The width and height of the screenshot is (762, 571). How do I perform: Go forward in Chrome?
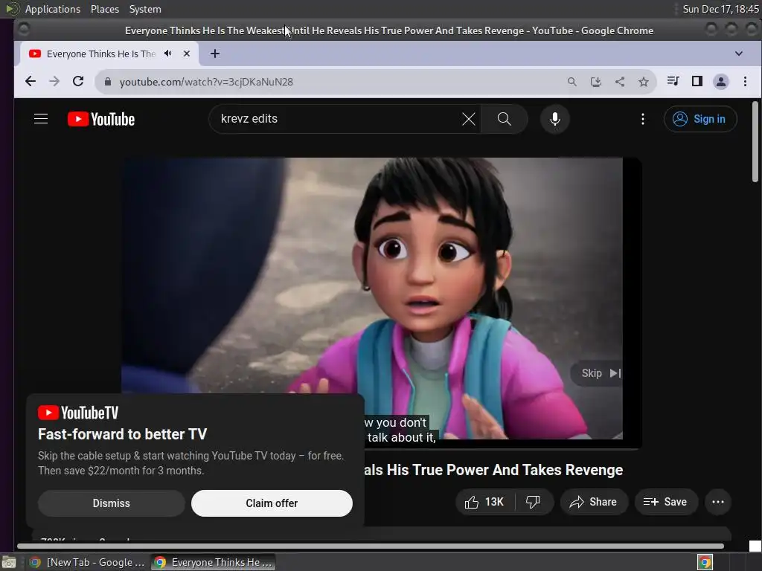[x=54, y=82]
